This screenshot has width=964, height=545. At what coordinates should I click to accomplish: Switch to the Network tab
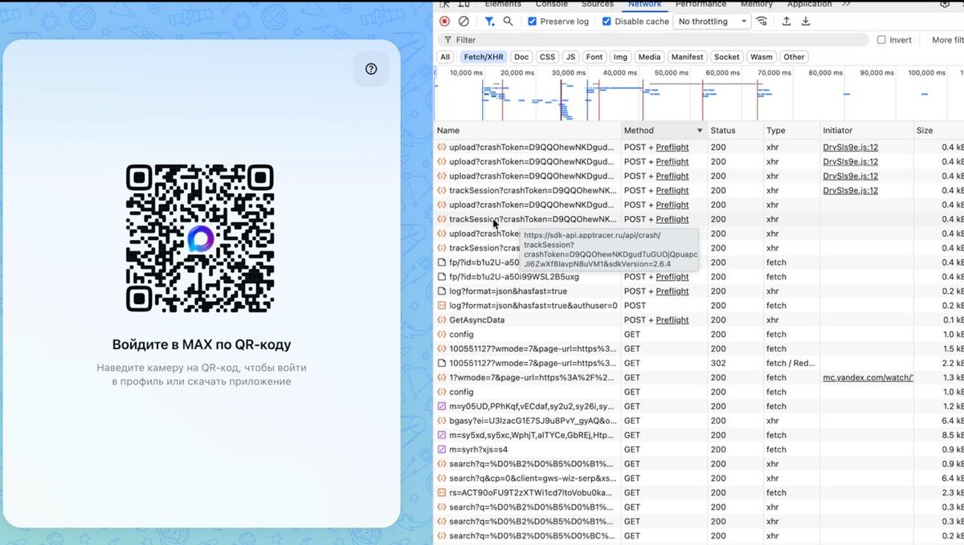click(645, 4)
